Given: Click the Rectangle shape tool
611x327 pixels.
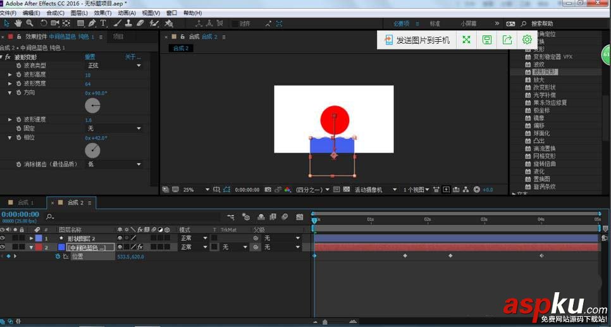Looking at the screenshot, I should click(79, 23).
